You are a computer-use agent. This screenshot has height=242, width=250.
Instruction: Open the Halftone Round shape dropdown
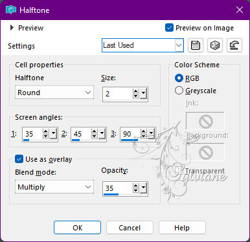[54, 93]
